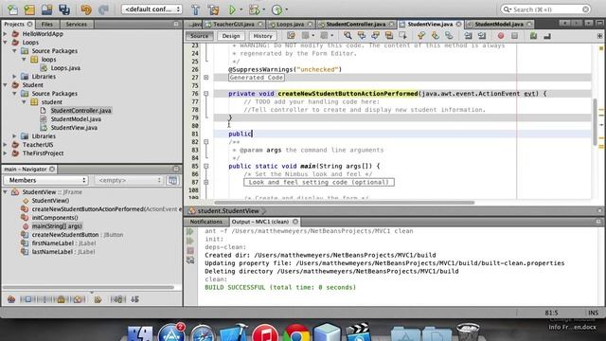Click the Toggle Highlight Search icon
The width and height of the screenshot is (606, 341).
[x=389, y=36]
